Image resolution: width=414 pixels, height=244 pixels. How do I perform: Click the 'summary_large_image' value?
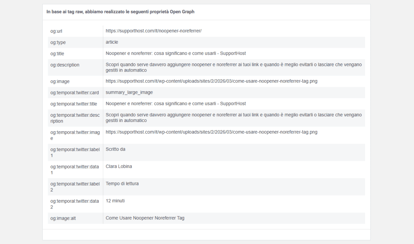click(x=129, y=93)
